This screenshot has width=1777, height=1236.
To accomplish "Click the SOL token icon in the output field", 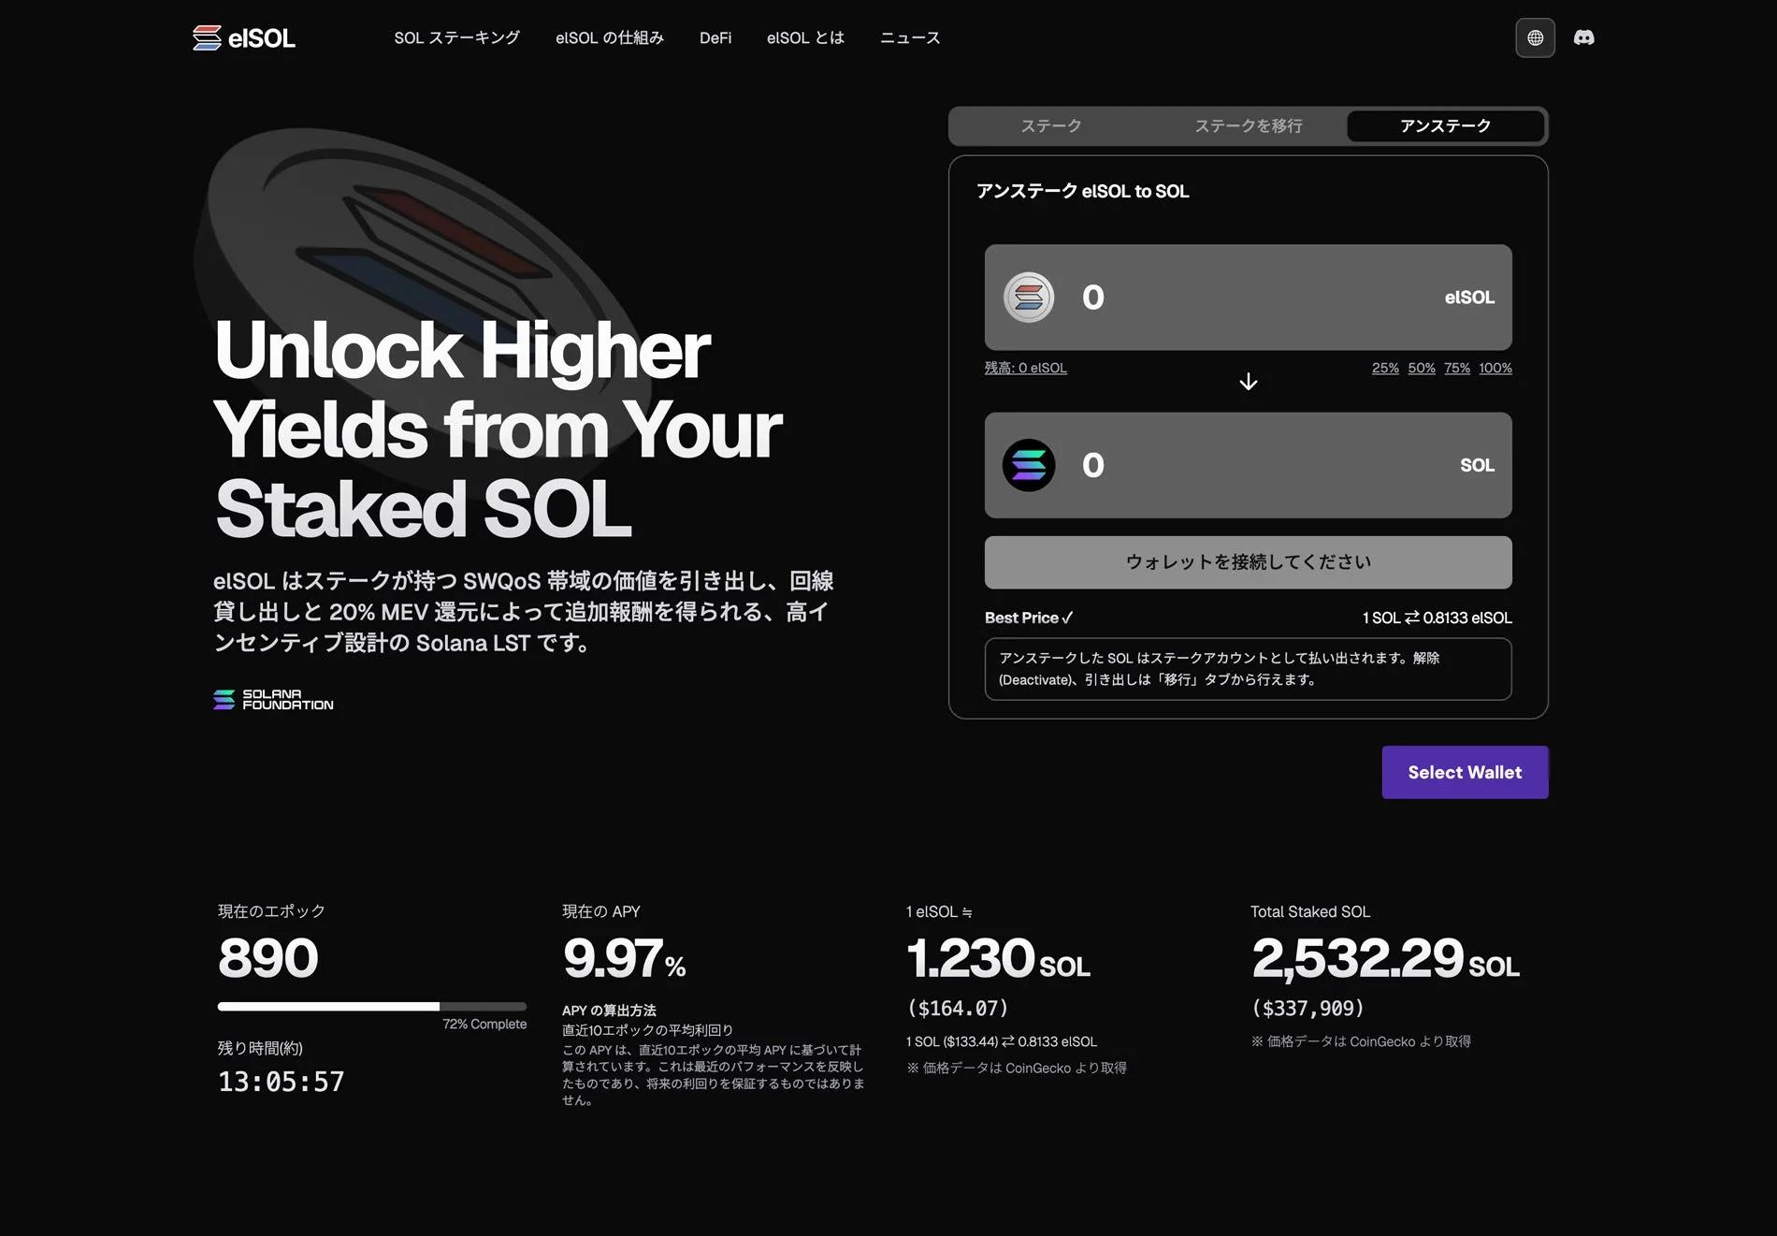I will pyautogui.click(x=1028, y=465).
